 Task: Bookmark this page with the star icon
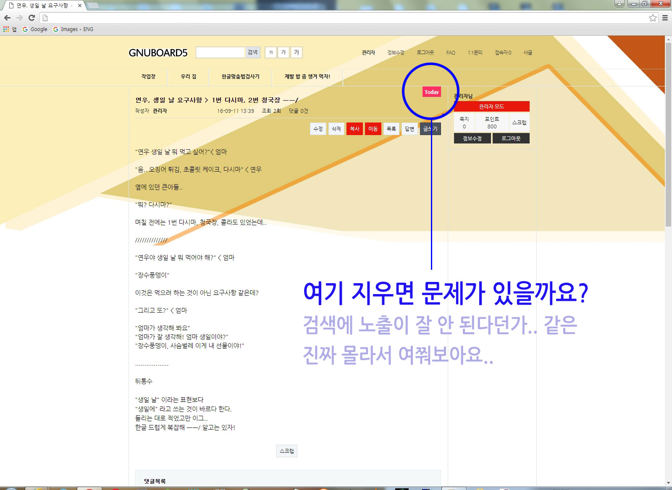pyautogui.click(x=653, y=18)
